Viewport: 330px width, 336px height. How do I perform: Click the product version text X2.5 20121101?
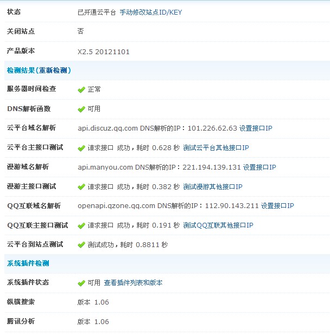[104, 52]
